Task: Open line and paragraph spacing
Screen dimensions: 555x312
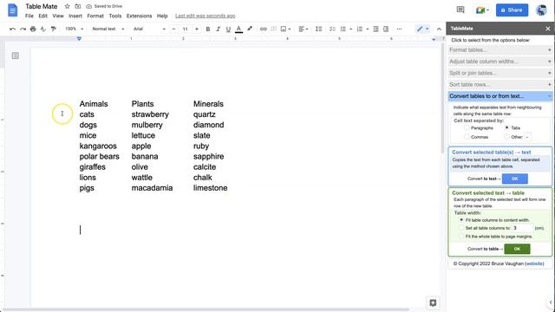Action: [318, 29]
